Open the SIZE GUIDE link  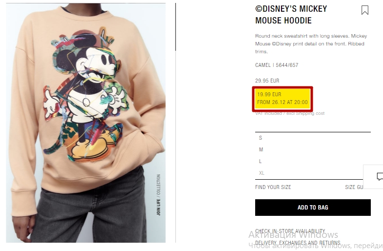(354, 187)
